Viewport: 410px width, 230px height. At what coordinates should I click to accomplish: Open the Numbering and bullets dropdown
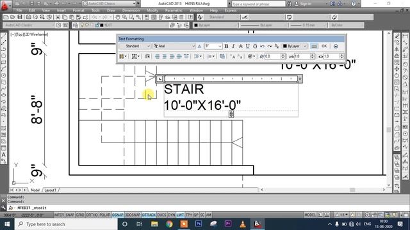tap(211, 56)
